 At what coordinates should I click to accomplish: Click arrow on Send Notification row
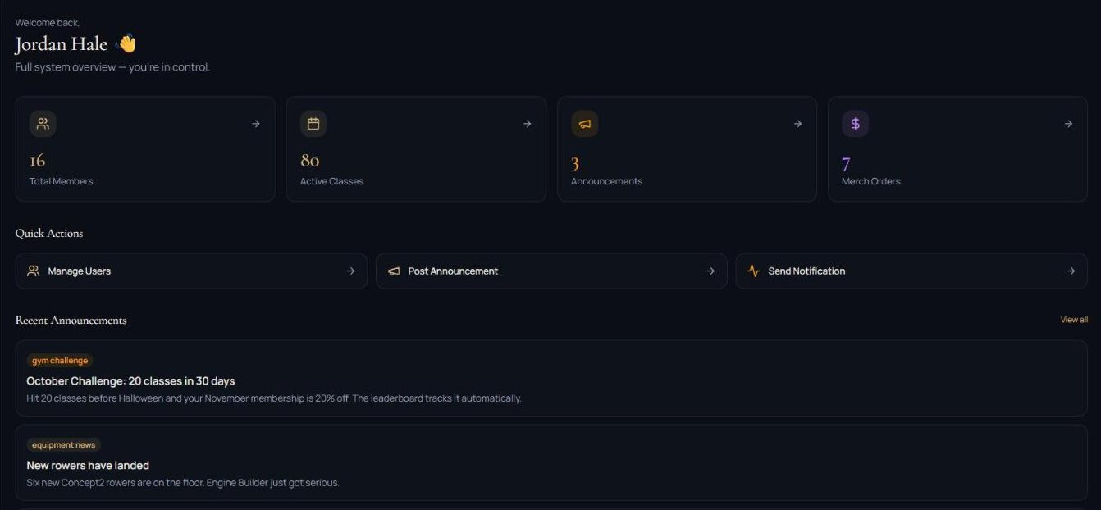pos(1071,271)
